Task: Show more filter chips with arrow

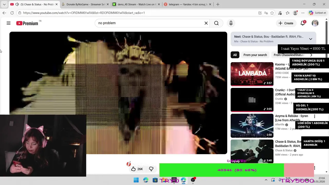Action: click(x=311, y=55)
